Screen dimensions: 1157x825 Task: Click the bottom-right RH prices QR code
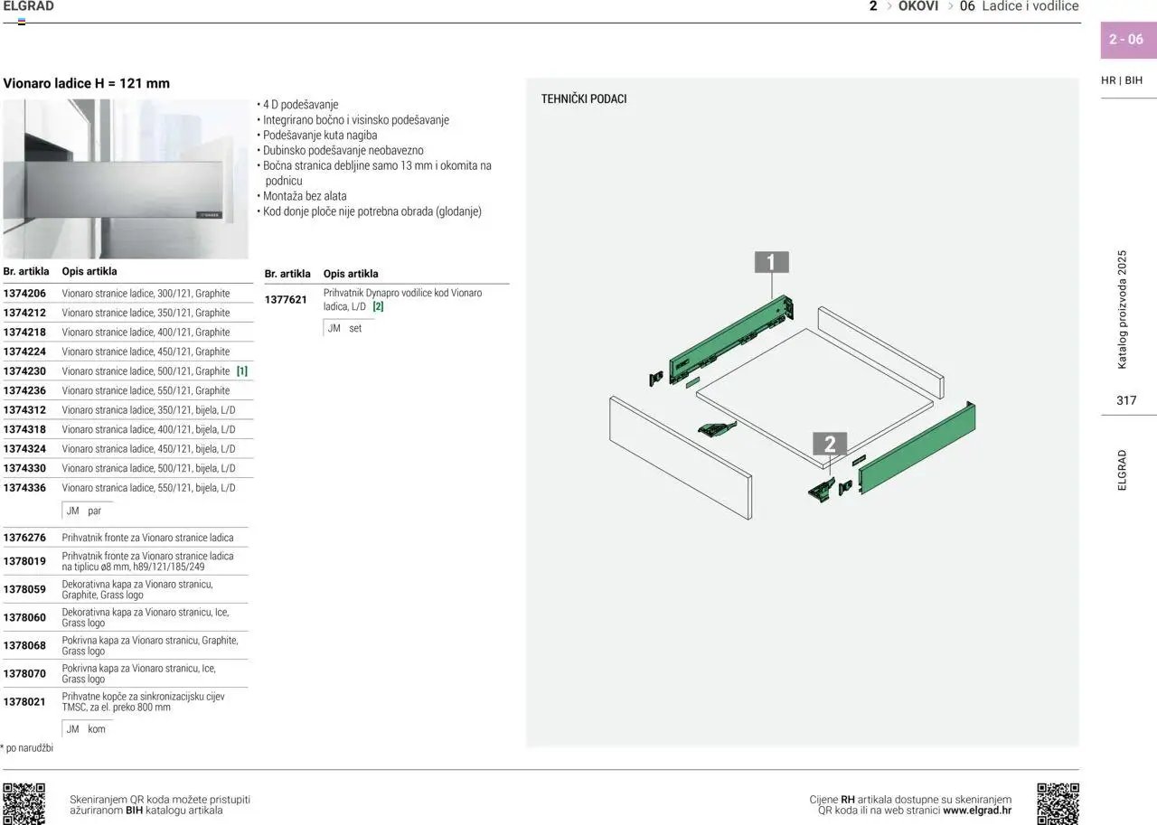click(1058, 803)
